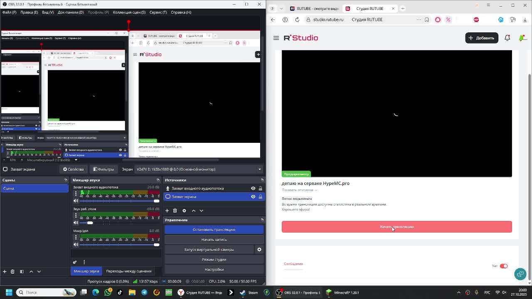Click the Добавить button in R'Studio
The width and height of the screenshot is (532, 299).
[x=482, y=38]
